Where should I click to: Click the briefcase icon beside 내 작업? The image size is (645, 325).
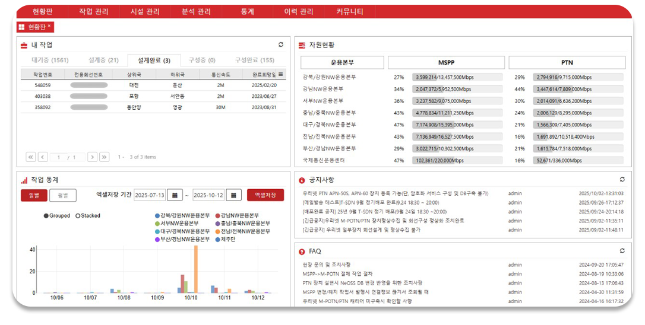24,45
